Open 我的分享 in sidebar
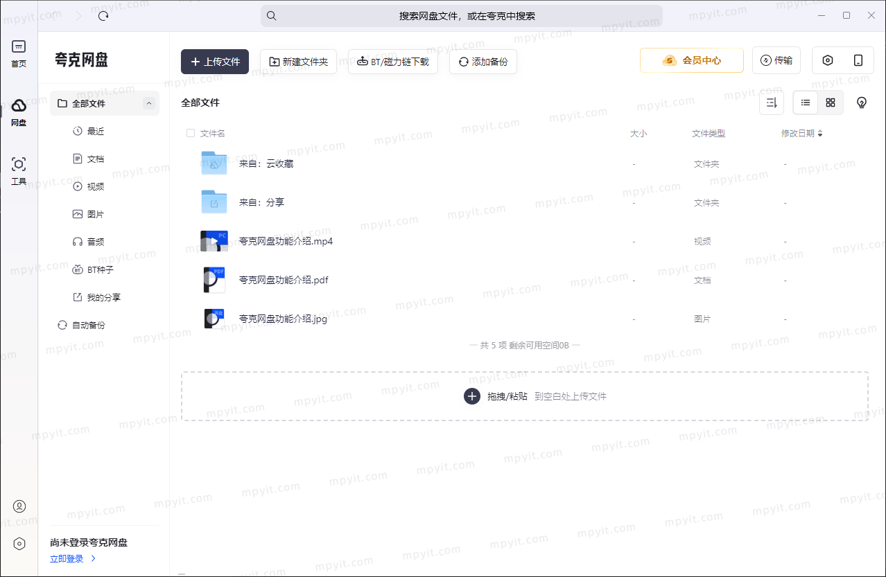Image resolution: width=886 pixels, height=577 pixels. 104,297
